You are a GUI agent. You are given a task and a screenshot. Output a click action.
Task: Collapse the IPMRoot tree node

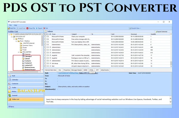[x=14, y=39]
